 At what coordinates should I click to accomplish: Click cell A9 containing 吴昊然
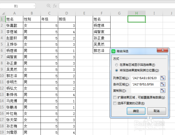click(x=14, y=69)
